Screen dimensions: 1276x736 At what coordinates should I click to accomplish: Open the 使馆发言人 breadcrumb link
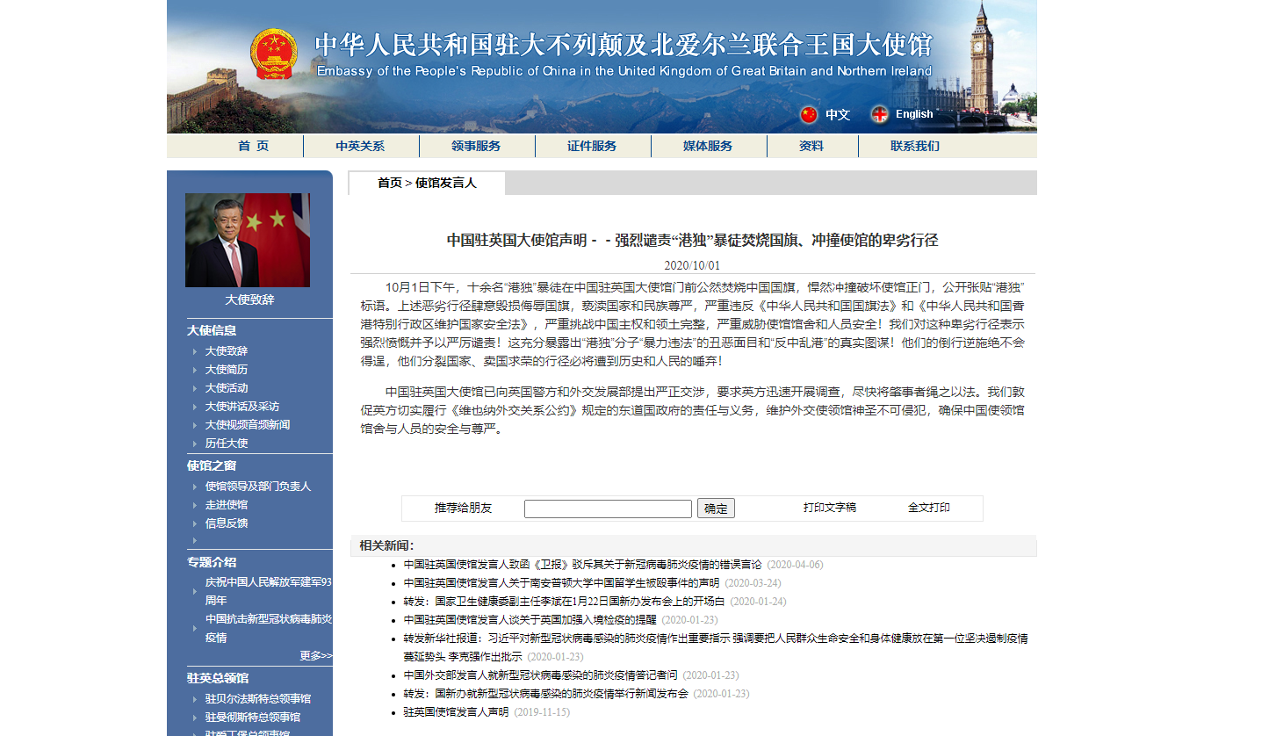[445, 183]
